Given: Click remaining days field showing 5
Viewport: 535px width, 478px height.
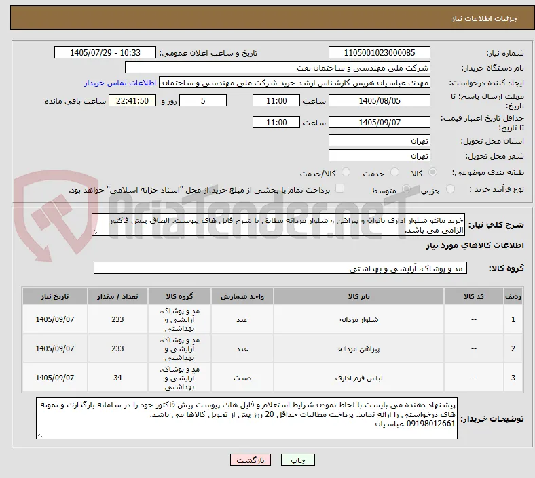Looking at the screenshot, I should pos(203,101).
